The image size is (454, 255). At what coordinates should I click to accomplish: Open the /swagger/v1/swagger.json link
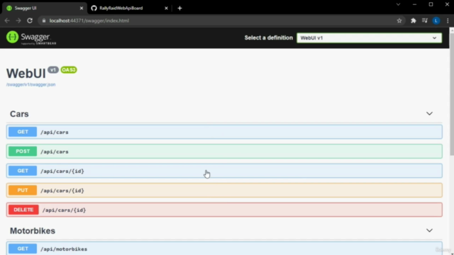pos(31,85)
